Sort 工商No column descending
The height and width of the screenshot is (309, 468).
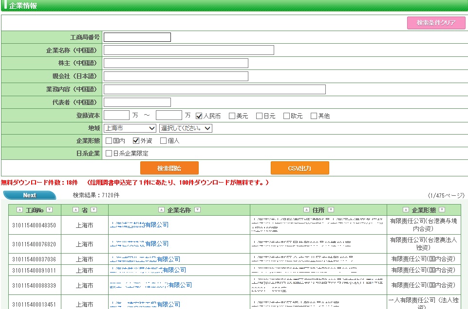(50, 210)
